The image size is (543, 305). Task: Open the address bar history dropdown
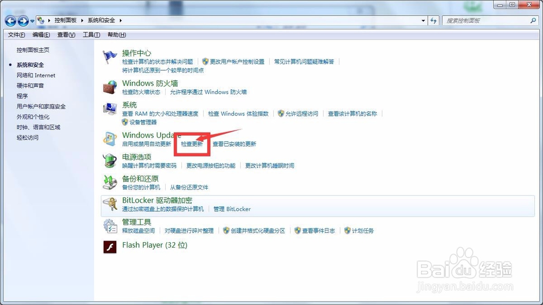(x=423, y=21)
